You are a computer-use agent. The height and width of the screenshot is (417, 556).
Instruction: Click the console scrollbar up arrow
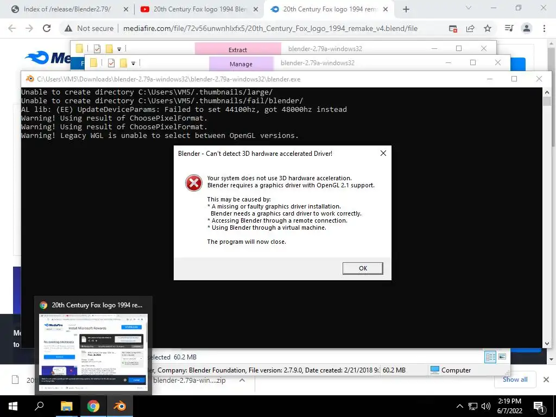[547, 92]
